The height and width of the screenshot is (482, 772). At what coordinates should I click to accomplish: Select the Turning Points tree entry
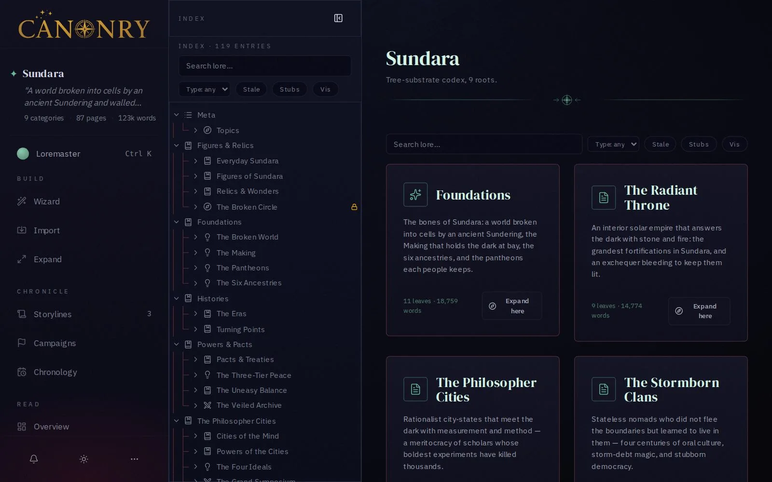(x=240, y=330)
